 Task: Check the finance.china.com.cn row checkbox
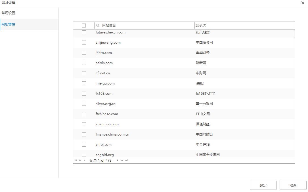[x=84, y=134]
